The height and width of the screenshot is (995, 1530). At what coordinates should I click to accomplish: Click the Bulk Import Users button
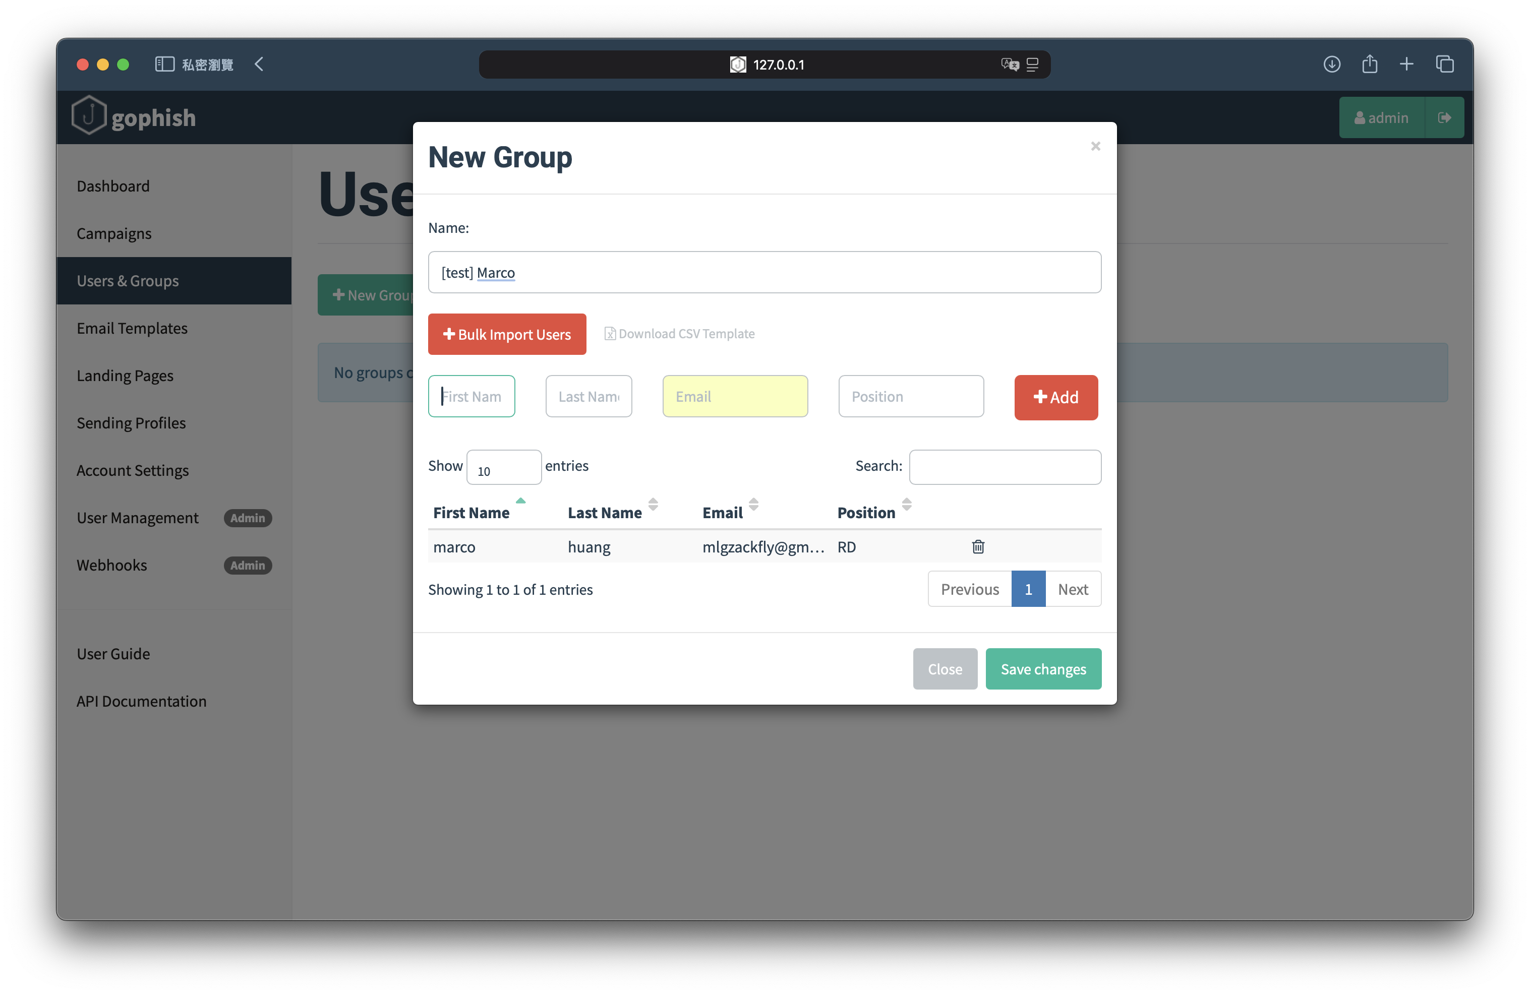507,334
